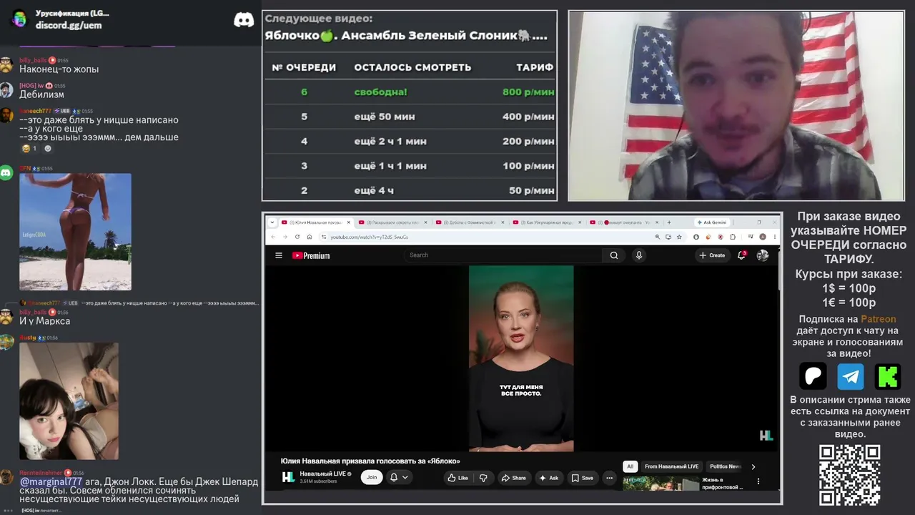Click inside the YouTube search field
The image size is (915, 515).
(504, 255)
